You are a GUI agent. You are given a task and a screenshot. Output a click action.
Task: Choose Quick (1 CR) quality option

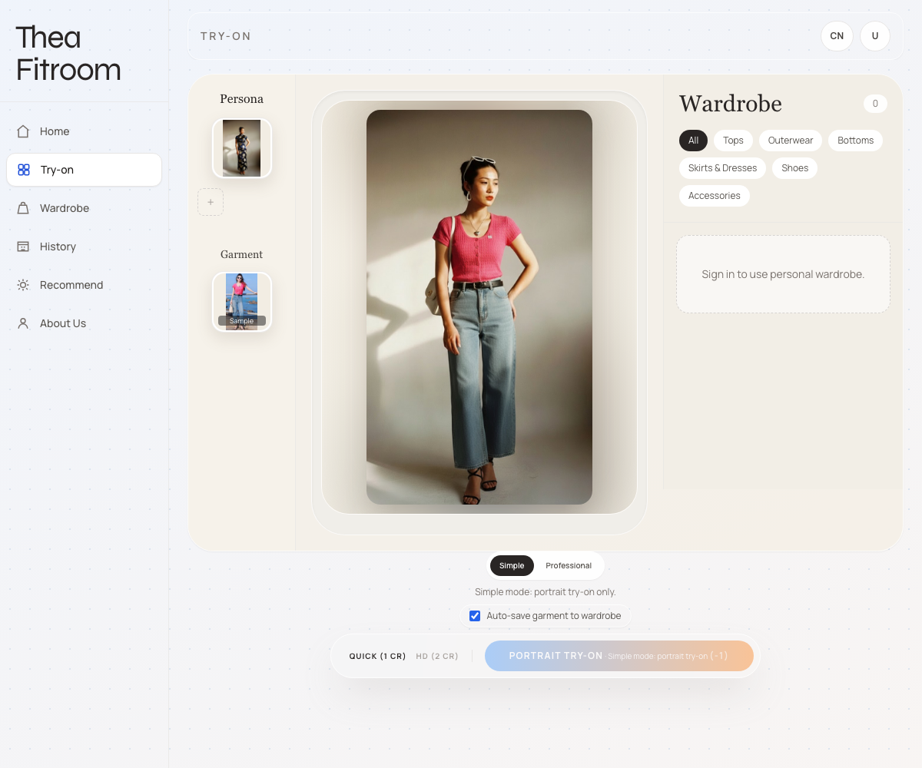point(377,657)
